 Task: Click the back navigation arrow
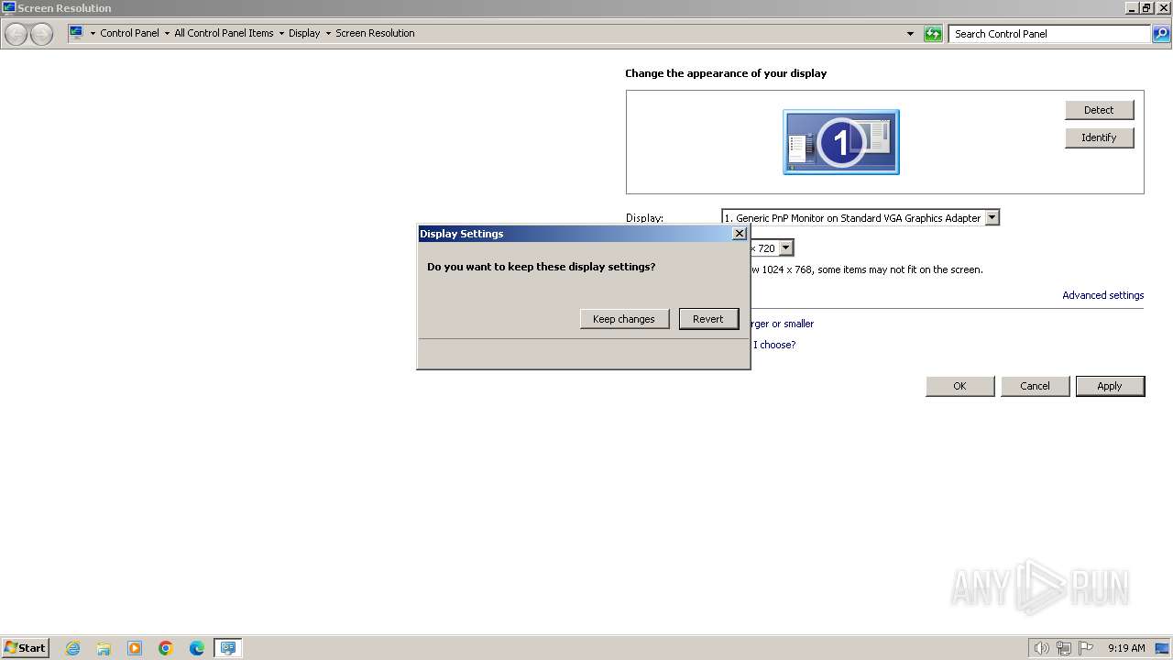16,34
